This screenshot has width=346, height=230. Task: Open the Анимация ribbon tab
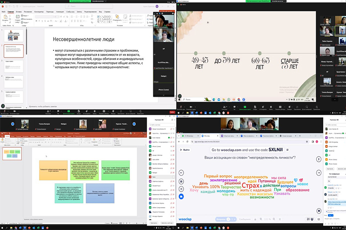(61, 11)
